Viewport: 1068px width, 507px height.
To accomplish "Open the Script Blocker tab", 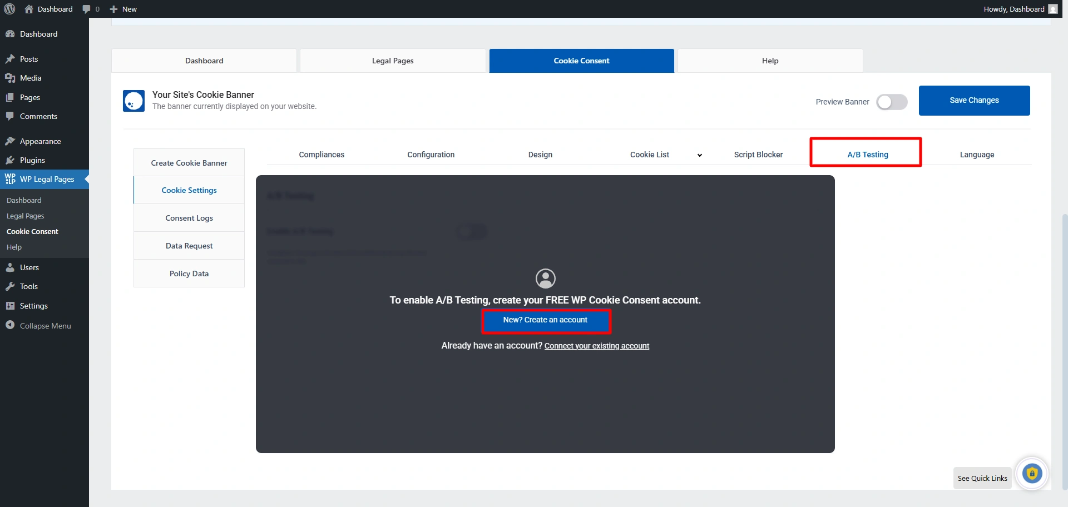I will click(x=758, y=155).
